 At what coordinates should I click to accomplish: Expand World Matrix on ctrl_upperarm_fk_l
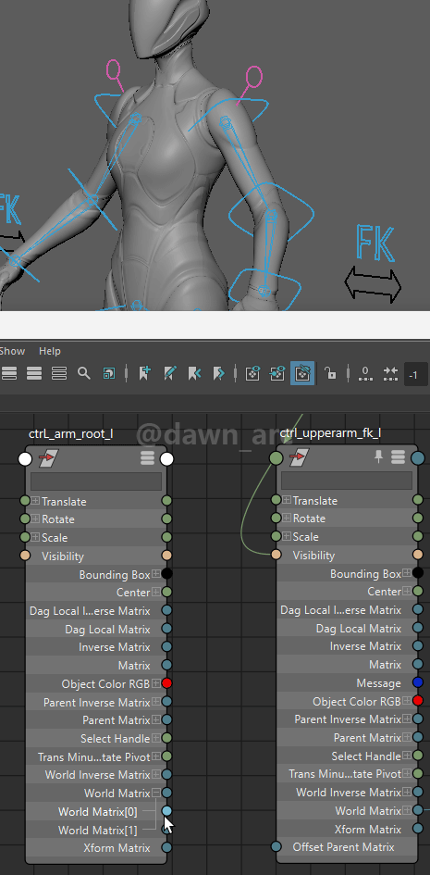pyautogui.click(x=407, y=809)
